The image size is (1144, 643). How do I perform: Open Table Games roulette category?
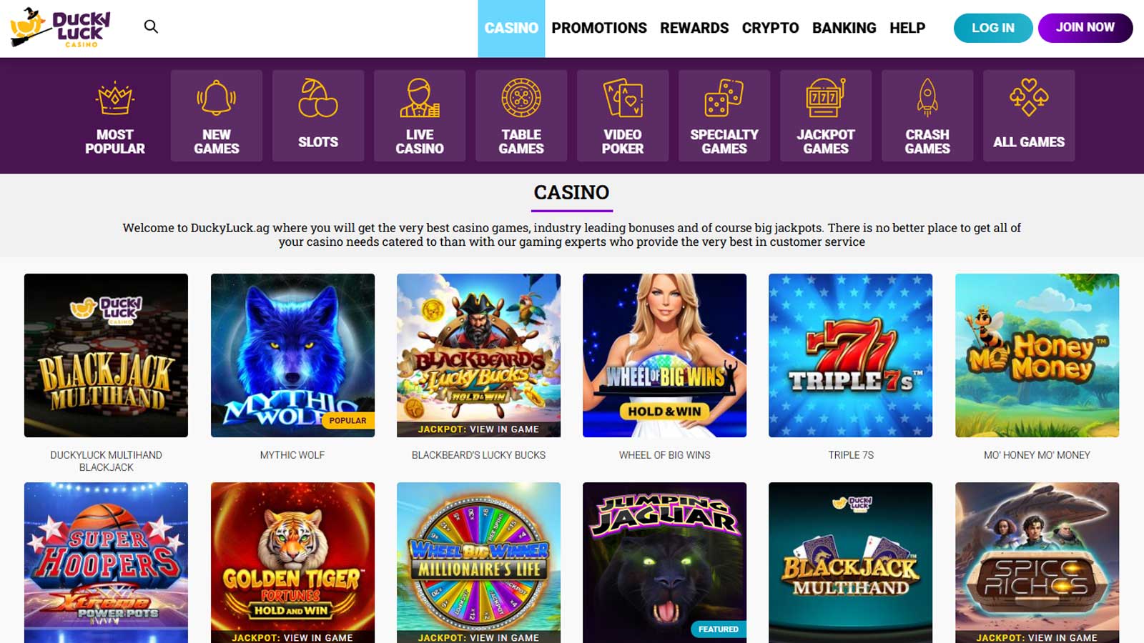(521, 116)
